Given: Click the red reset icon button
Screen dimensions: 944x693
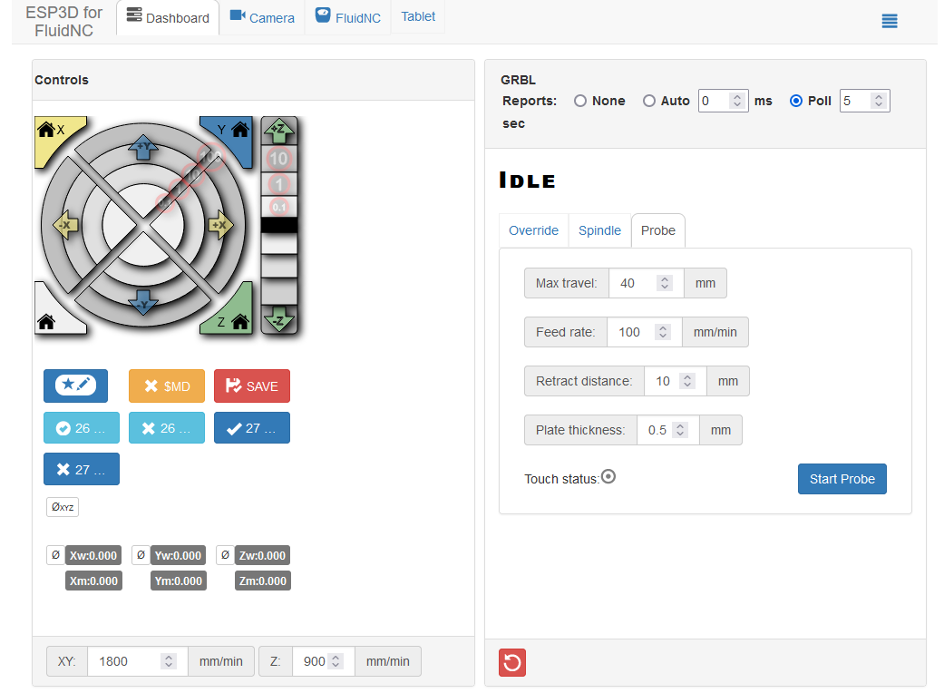Looking at the screenshot, I should [512, 662].
